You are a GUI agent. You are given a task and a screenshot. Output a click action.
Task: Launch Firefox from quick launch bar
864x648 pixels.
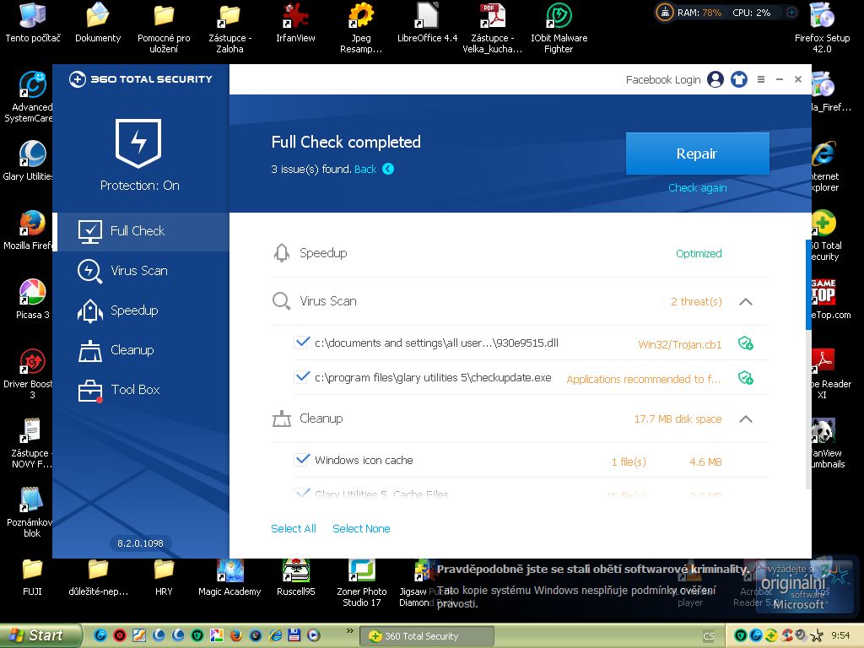coord(236,635)
